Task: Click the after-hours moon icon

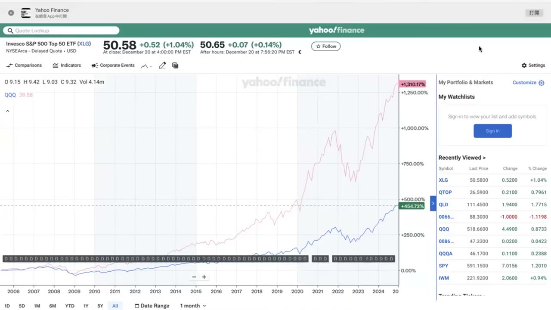Action: [300, 52]
